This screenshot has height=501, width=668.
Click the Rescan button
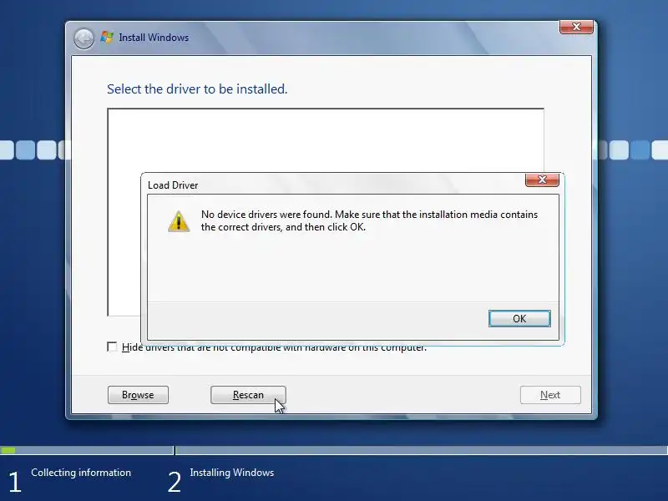(x=248, y=395)
